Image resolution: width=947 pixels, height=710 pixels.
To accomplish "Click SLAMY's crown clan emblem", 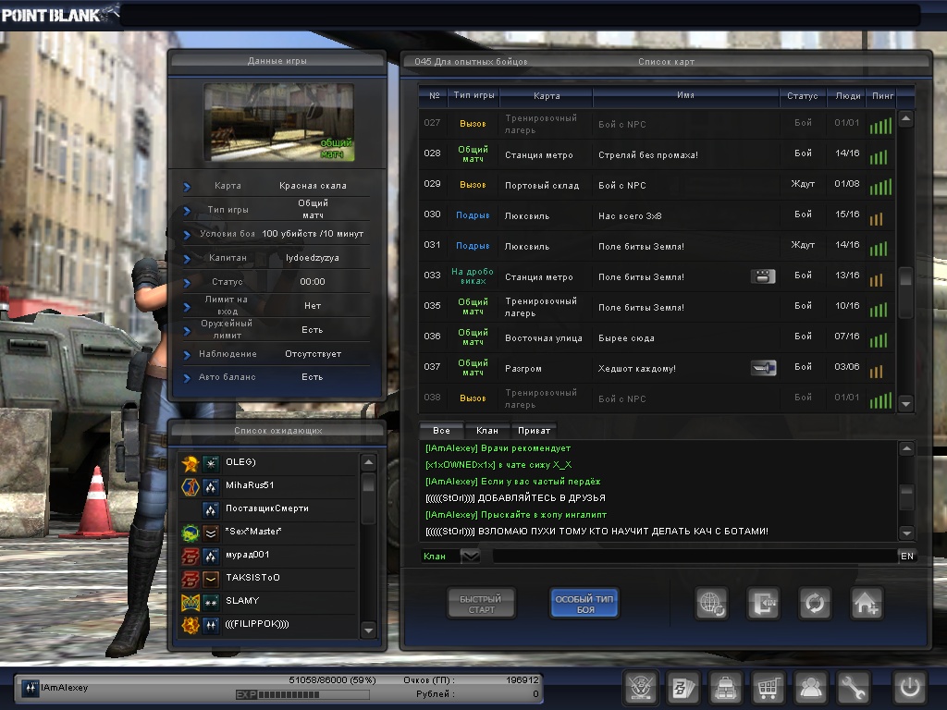I will coord(191,602).
